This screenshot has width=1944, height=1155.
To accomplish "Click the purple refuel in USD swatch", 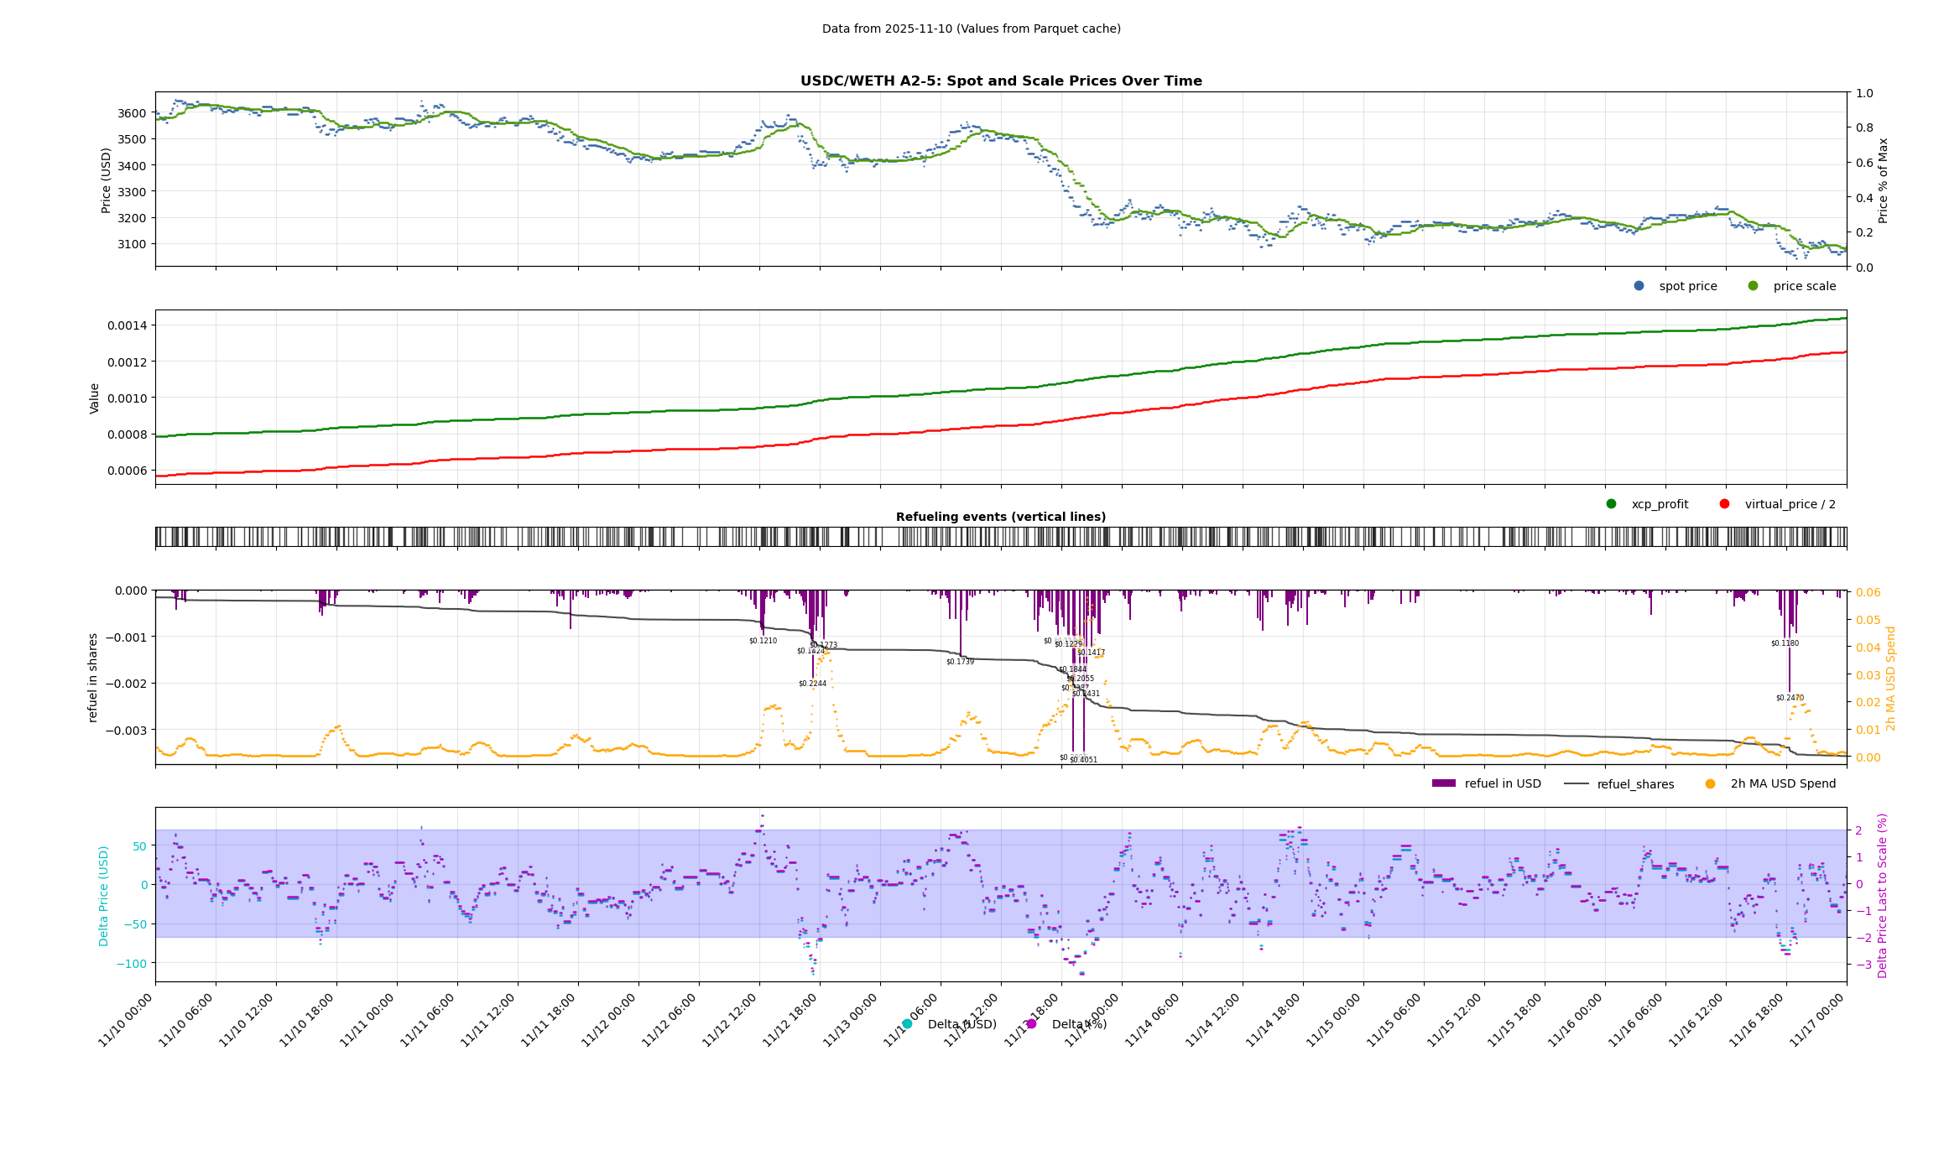I will click(1443, 783).
